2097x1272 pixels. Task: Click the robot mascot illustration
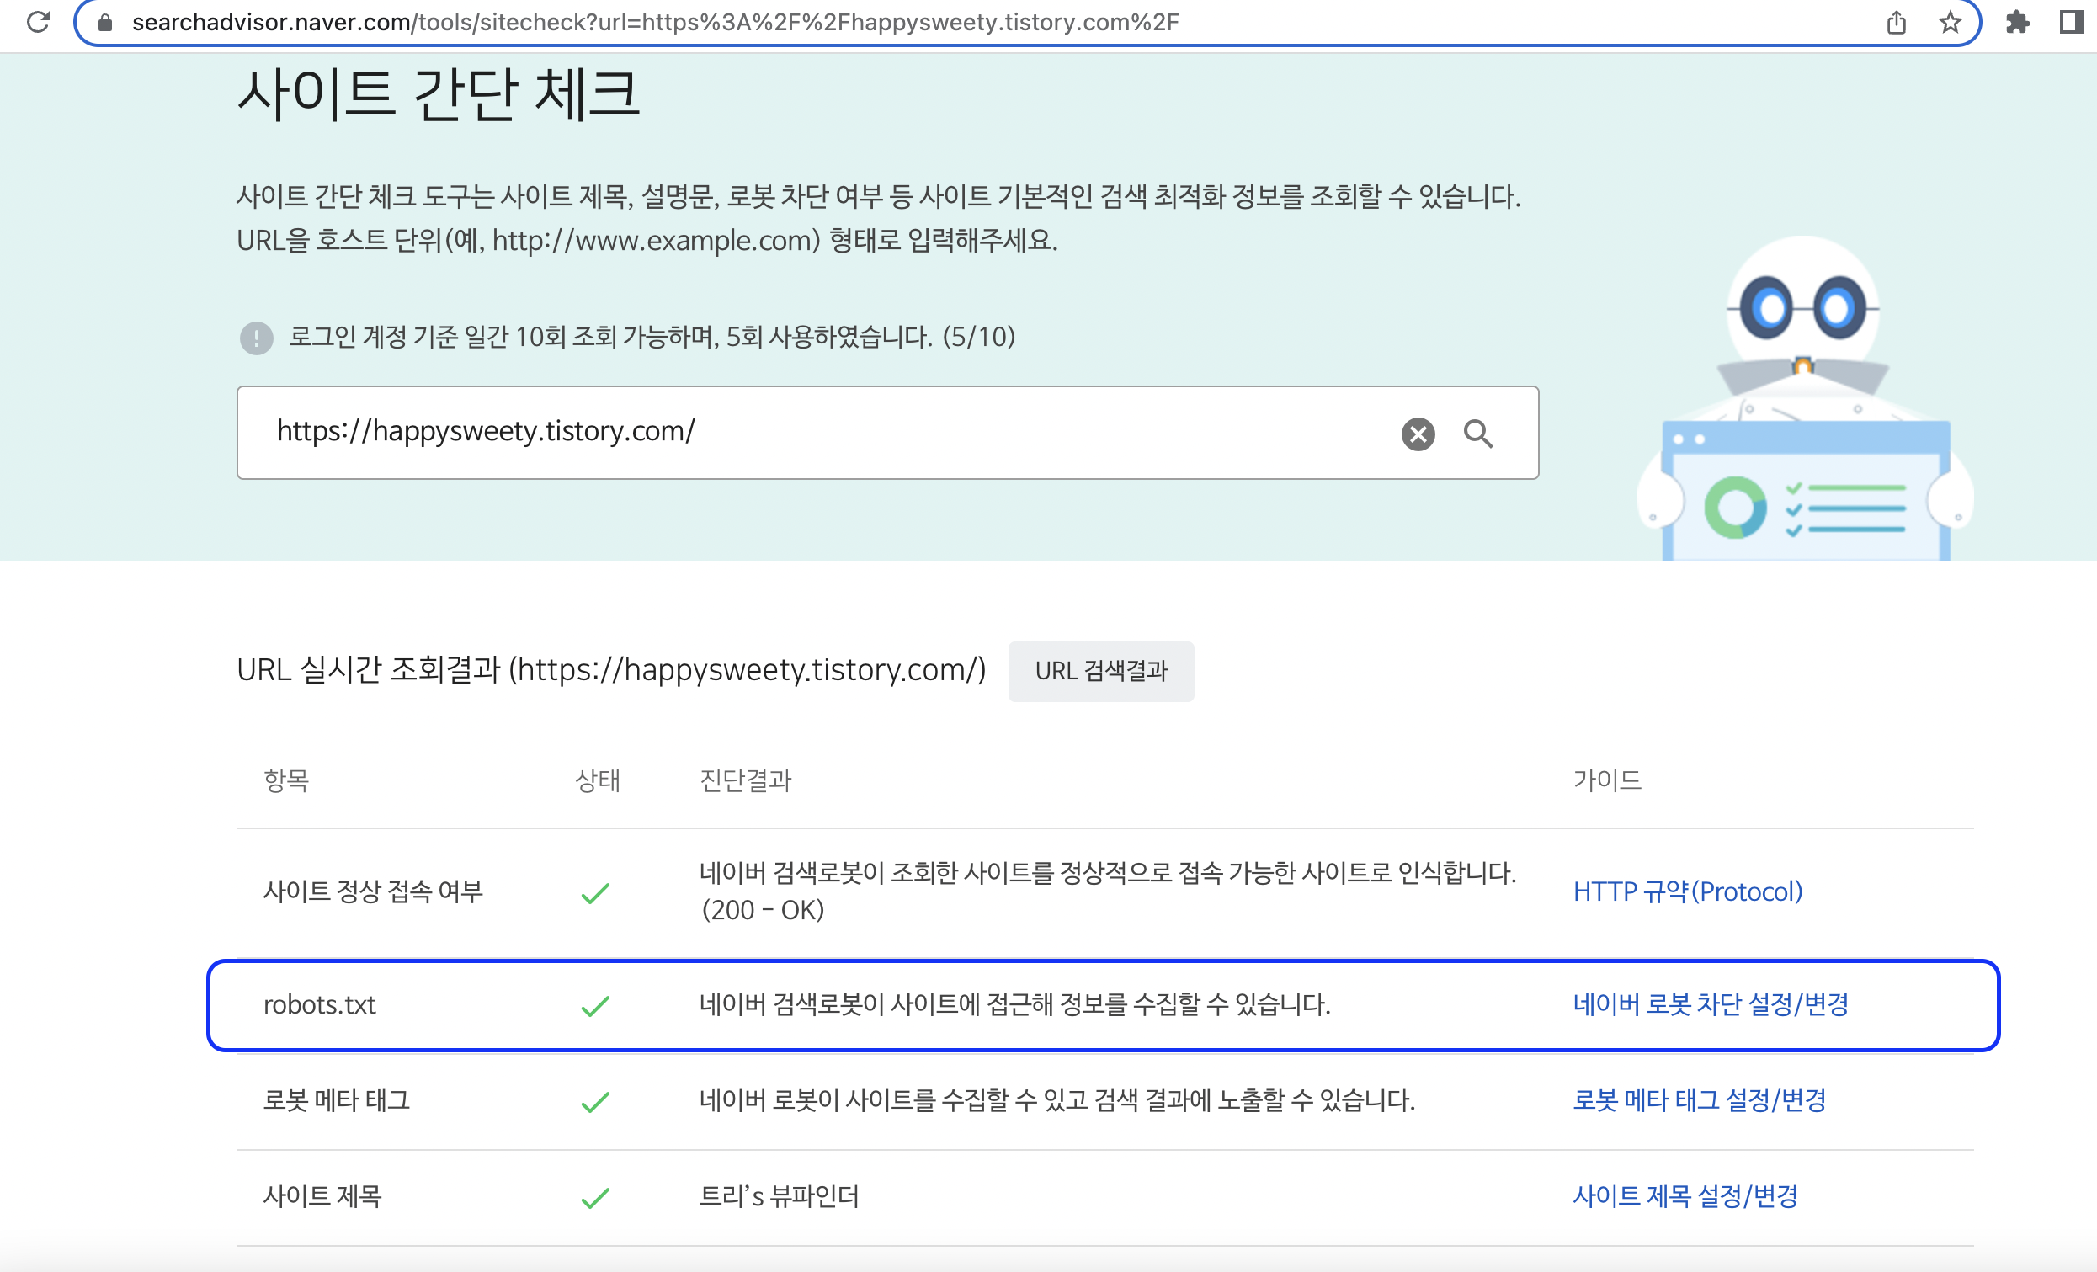click(1804, 398)
